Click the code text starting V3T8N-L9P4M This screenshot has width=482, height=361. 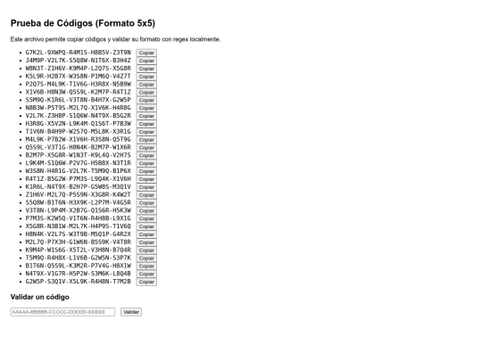pyautogui.click(x=78, y=210)
